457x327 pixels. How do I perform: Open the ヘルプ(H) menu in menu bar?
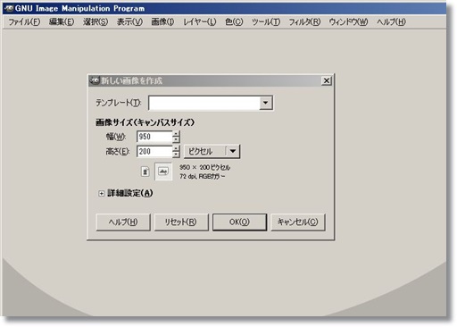[x=391, y=21]
